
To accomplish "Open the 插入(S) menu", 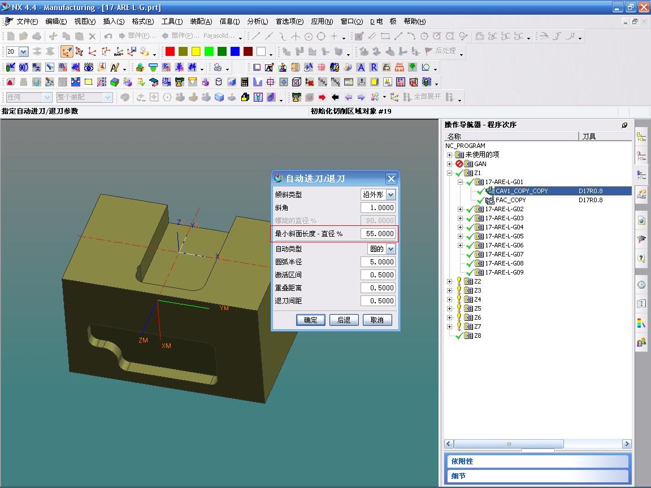I will coord(114,21).
